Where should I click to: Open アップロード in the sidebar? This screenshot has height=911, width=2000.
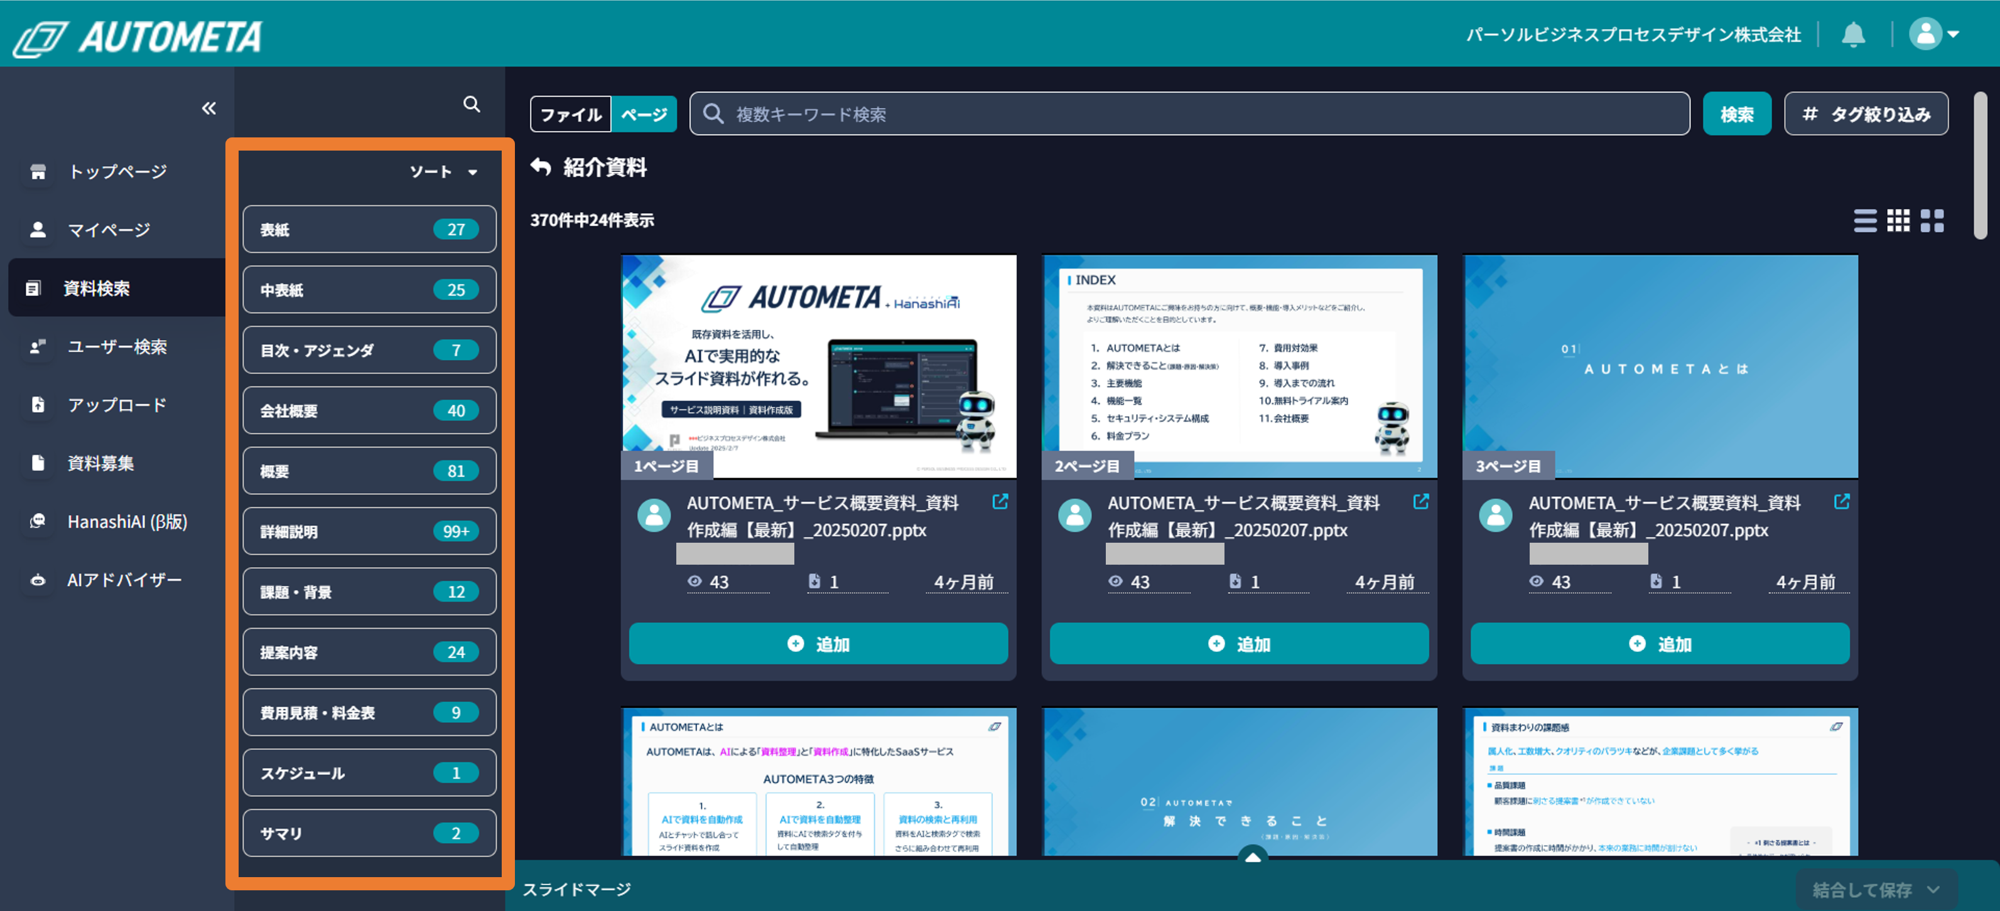[x=116, y=404]
